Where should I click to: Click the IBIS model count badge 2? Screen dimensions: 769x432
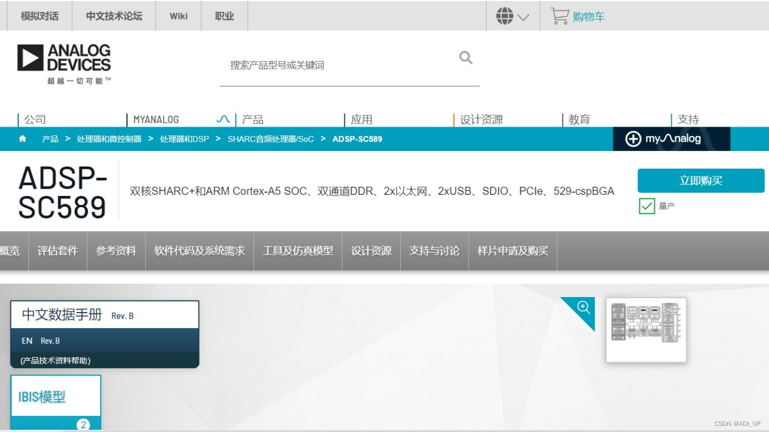coord(83,425)
